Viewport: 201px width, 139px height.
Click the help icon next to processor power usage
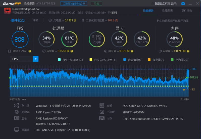click(72, 51)
